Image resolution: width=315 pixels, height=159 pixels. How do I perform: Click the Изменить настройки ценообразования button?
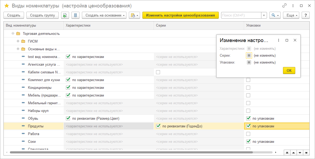pyautogui.click(x=180, y=15)
